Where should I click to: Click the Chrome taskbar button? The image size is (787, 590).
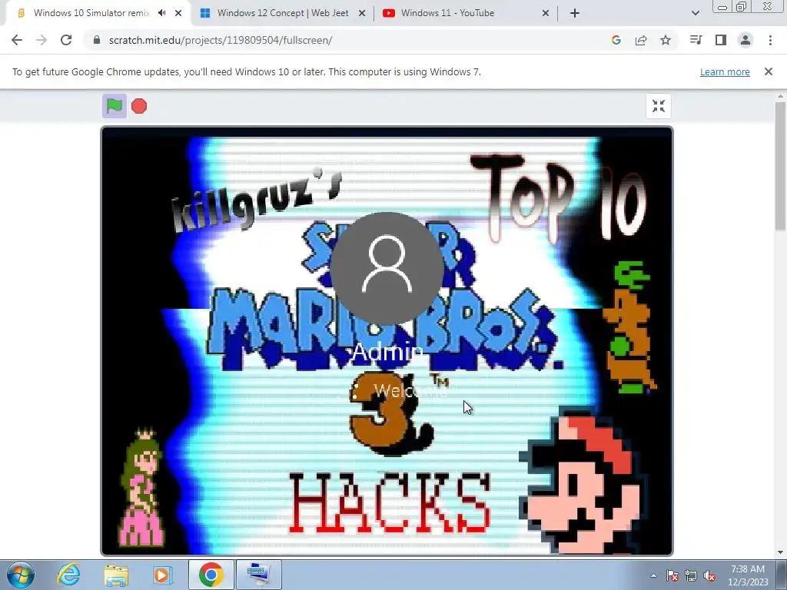tap(211, 575)
